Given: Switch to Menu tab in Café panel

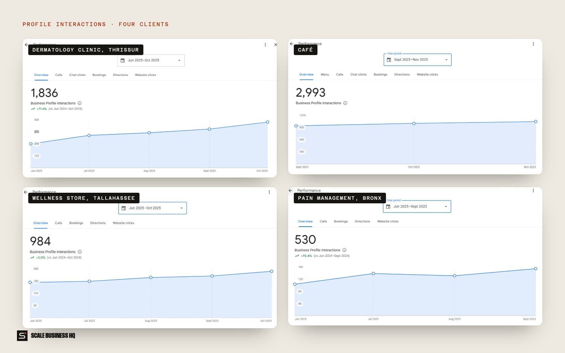Looking at the screenshot, I should 325,74.
